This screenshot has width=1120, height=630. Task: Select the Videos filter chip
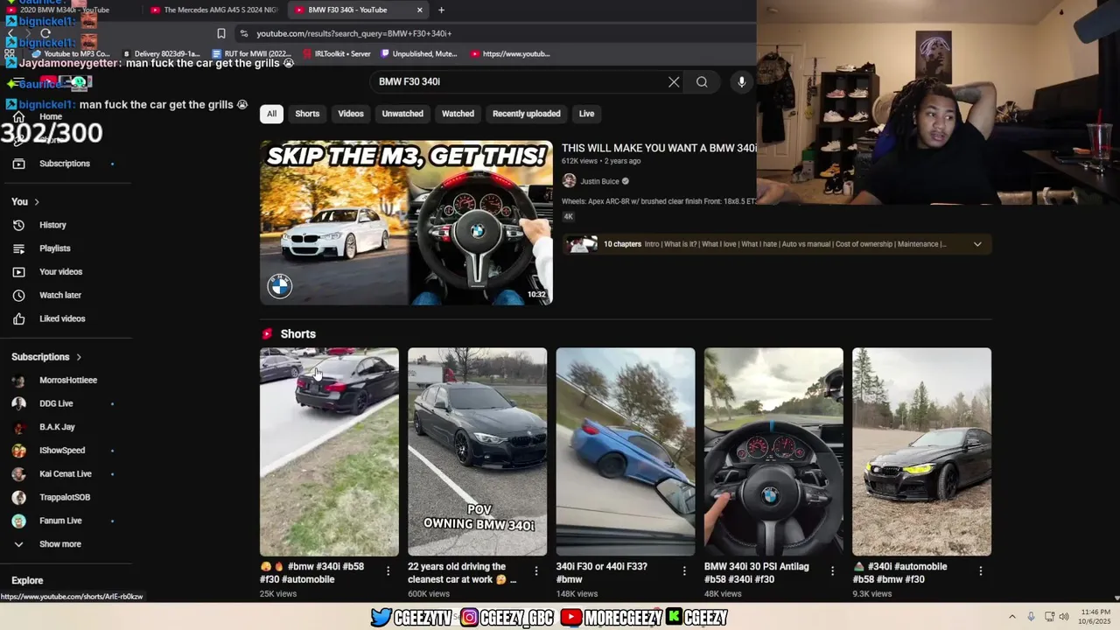click(351, 114)
